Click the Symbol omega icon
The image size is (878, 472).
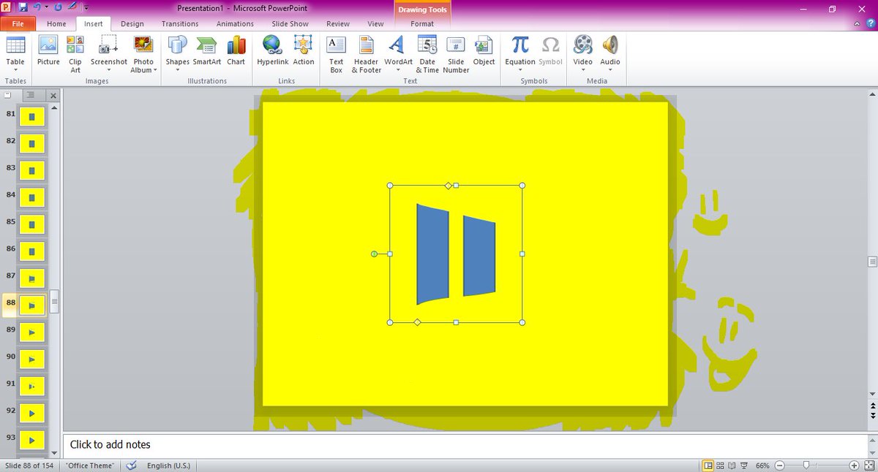coord(551,45)
